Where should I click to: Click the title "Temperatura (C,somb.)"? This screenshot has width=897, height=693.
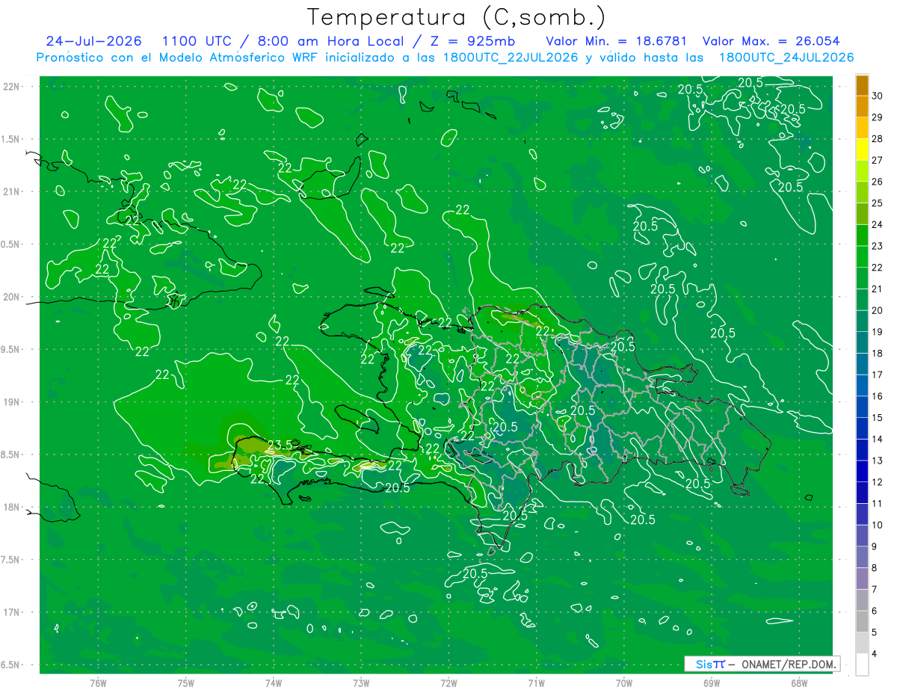pos(457,17)
